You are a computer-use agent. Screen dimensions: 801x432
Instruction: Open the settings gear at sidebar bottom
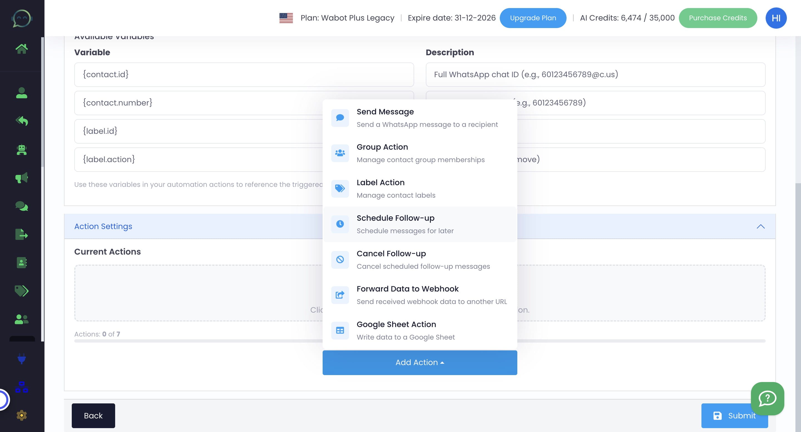22,415
